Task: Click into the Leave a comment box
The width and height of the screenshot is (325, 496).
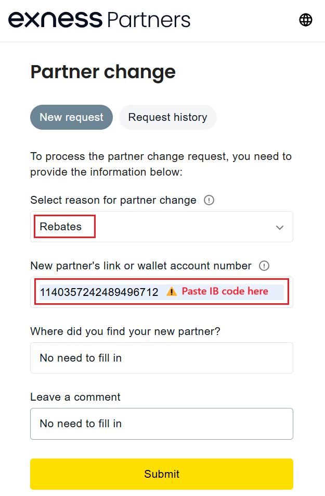Action: [162, 424]
